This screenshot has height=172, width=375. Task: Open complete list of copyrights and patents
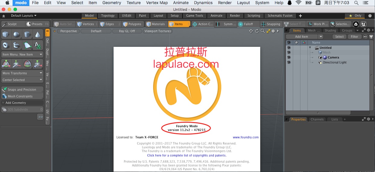[x=187, y=155]
